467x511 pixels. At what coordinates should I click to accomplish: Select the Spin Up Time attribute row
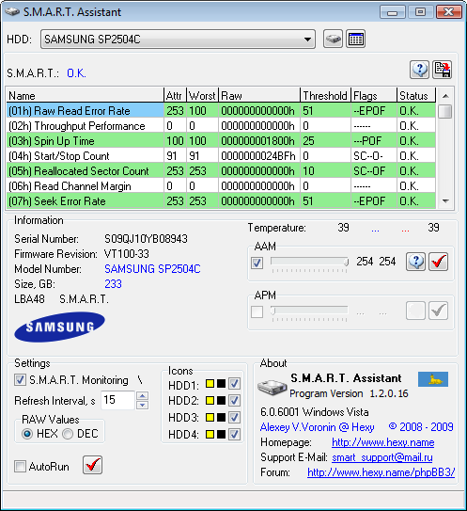tap(221, 141)
